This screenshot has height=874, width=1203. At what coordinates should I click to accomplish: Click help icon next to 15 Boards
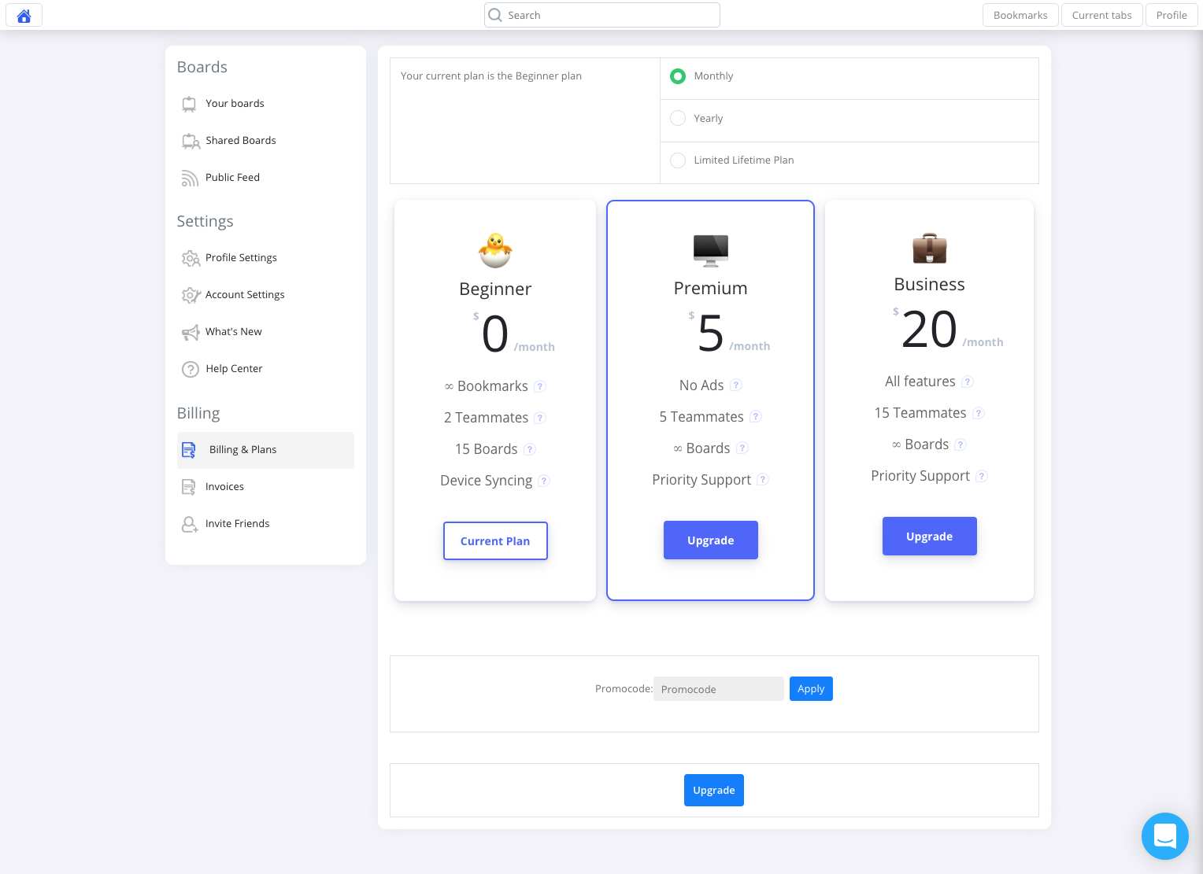[530, 449]
